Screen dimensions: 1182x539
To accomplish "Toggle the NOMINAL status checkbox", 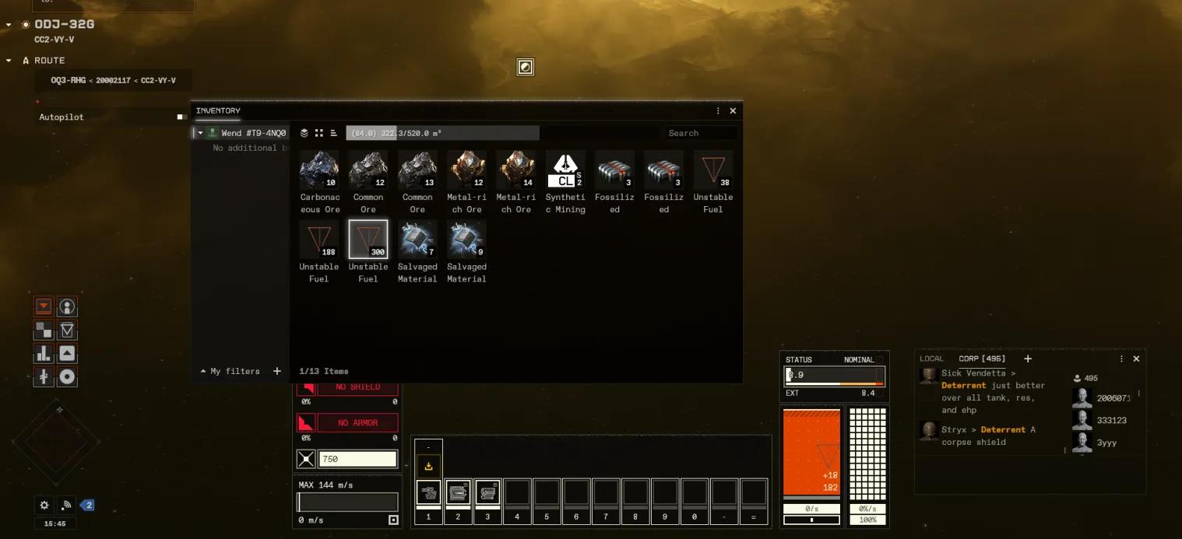I will 880,359.
